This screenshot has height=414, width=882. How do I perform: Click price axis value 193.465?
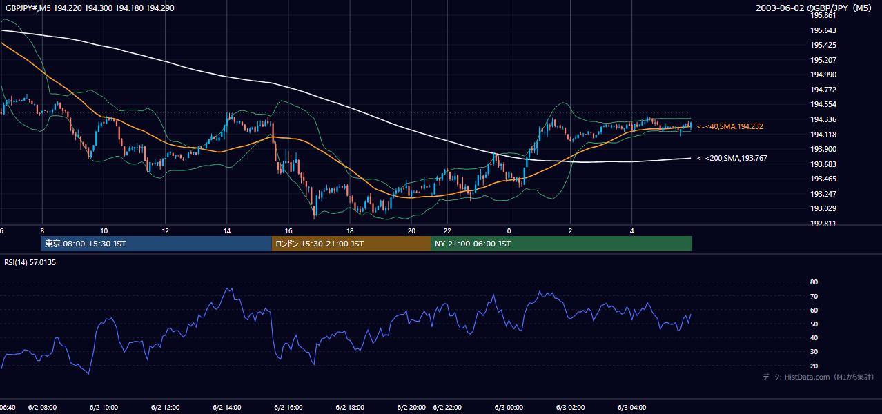[x=823, y=179]
